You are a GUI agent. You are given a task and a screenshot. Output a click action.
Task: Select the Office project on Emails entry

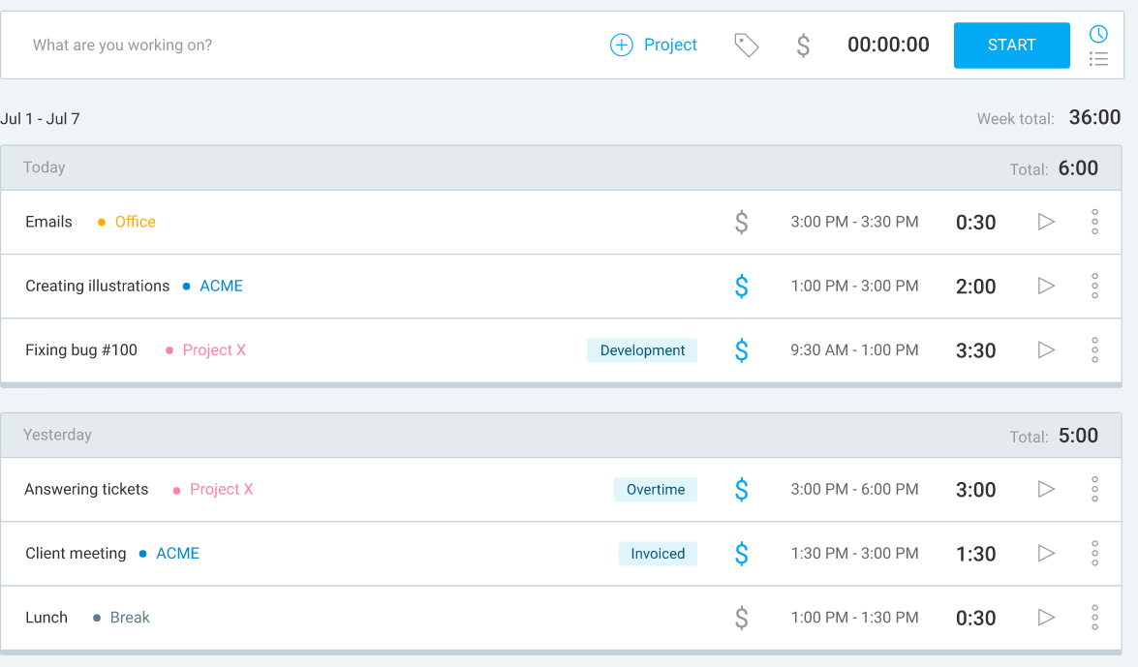coord(136,222)
